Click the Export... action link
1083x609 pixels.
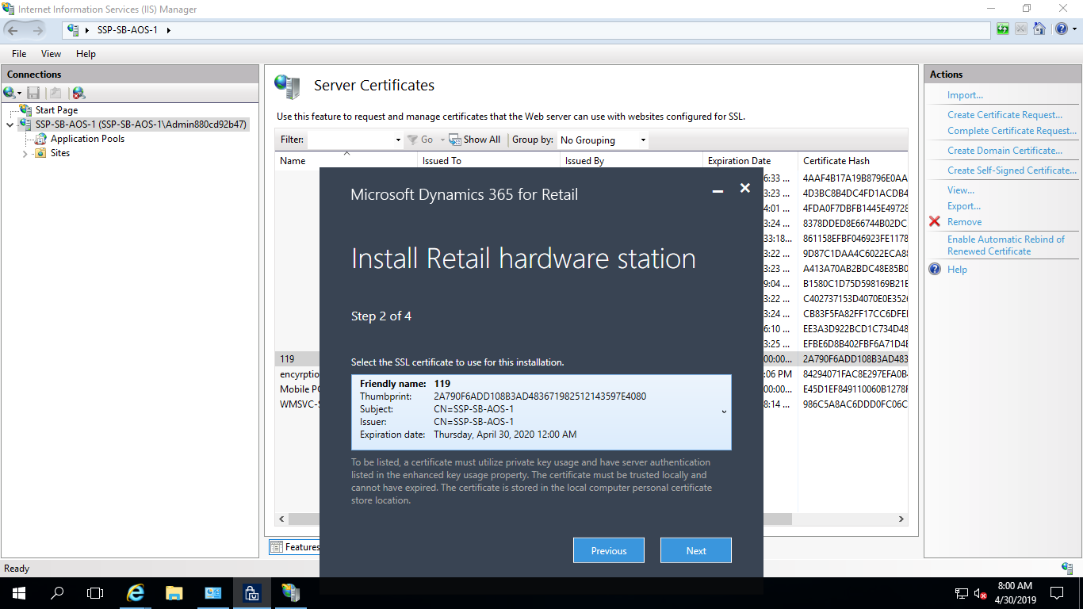964,206
